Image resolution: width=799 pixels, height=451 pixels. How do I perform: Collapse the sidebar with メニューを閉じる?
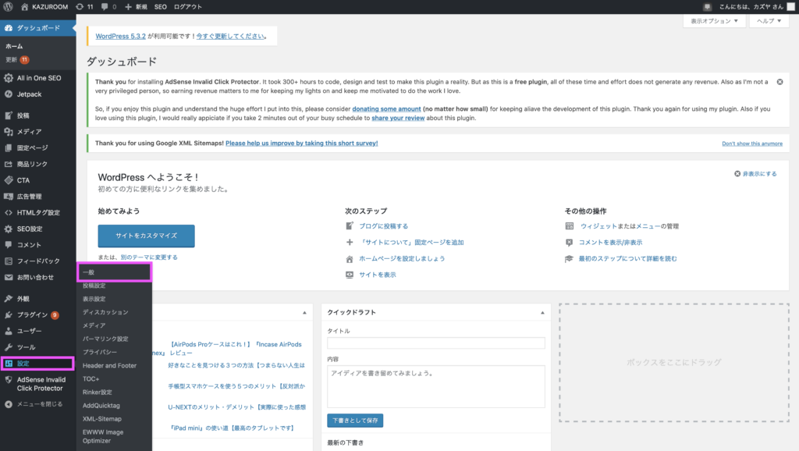tap(34, 404)
